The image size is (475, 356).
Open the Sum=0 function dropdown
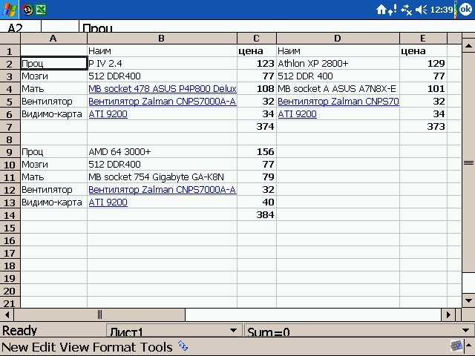click(x=358, y=331)
